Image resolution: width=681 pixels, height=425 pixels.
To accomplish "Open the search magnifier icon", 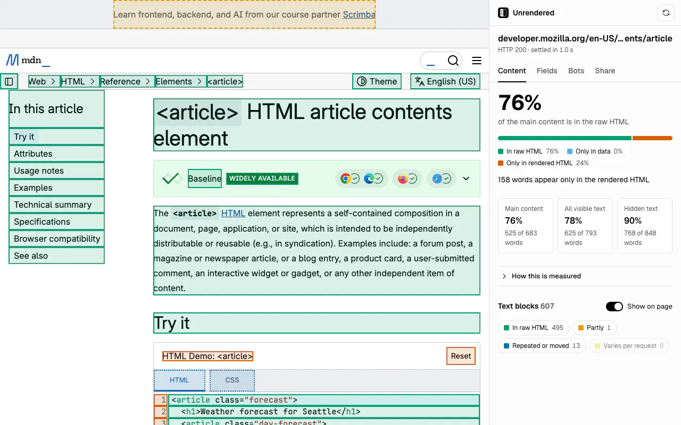I will point(453,61).
